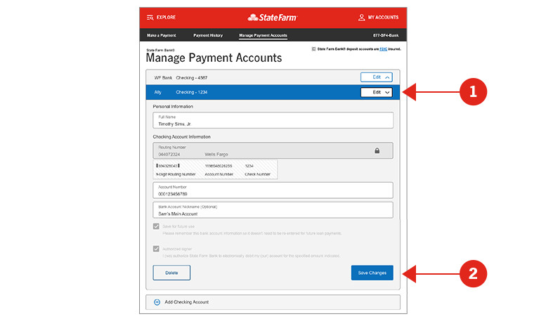
Task: Click Add Checking Account row
Action: [273, 302]
